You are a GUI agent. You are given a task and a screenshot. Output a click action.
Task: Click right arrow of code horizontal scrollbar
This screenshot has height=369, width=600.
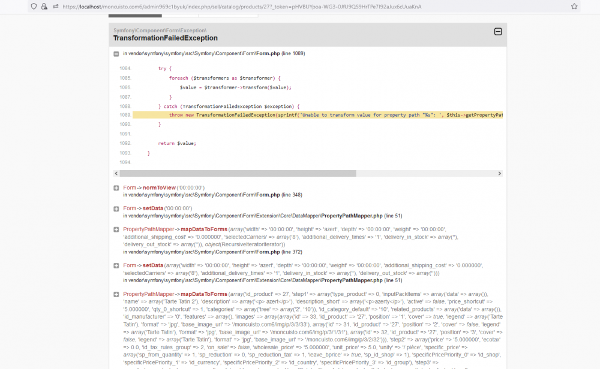pyautogui.click(x=499, y=174)
